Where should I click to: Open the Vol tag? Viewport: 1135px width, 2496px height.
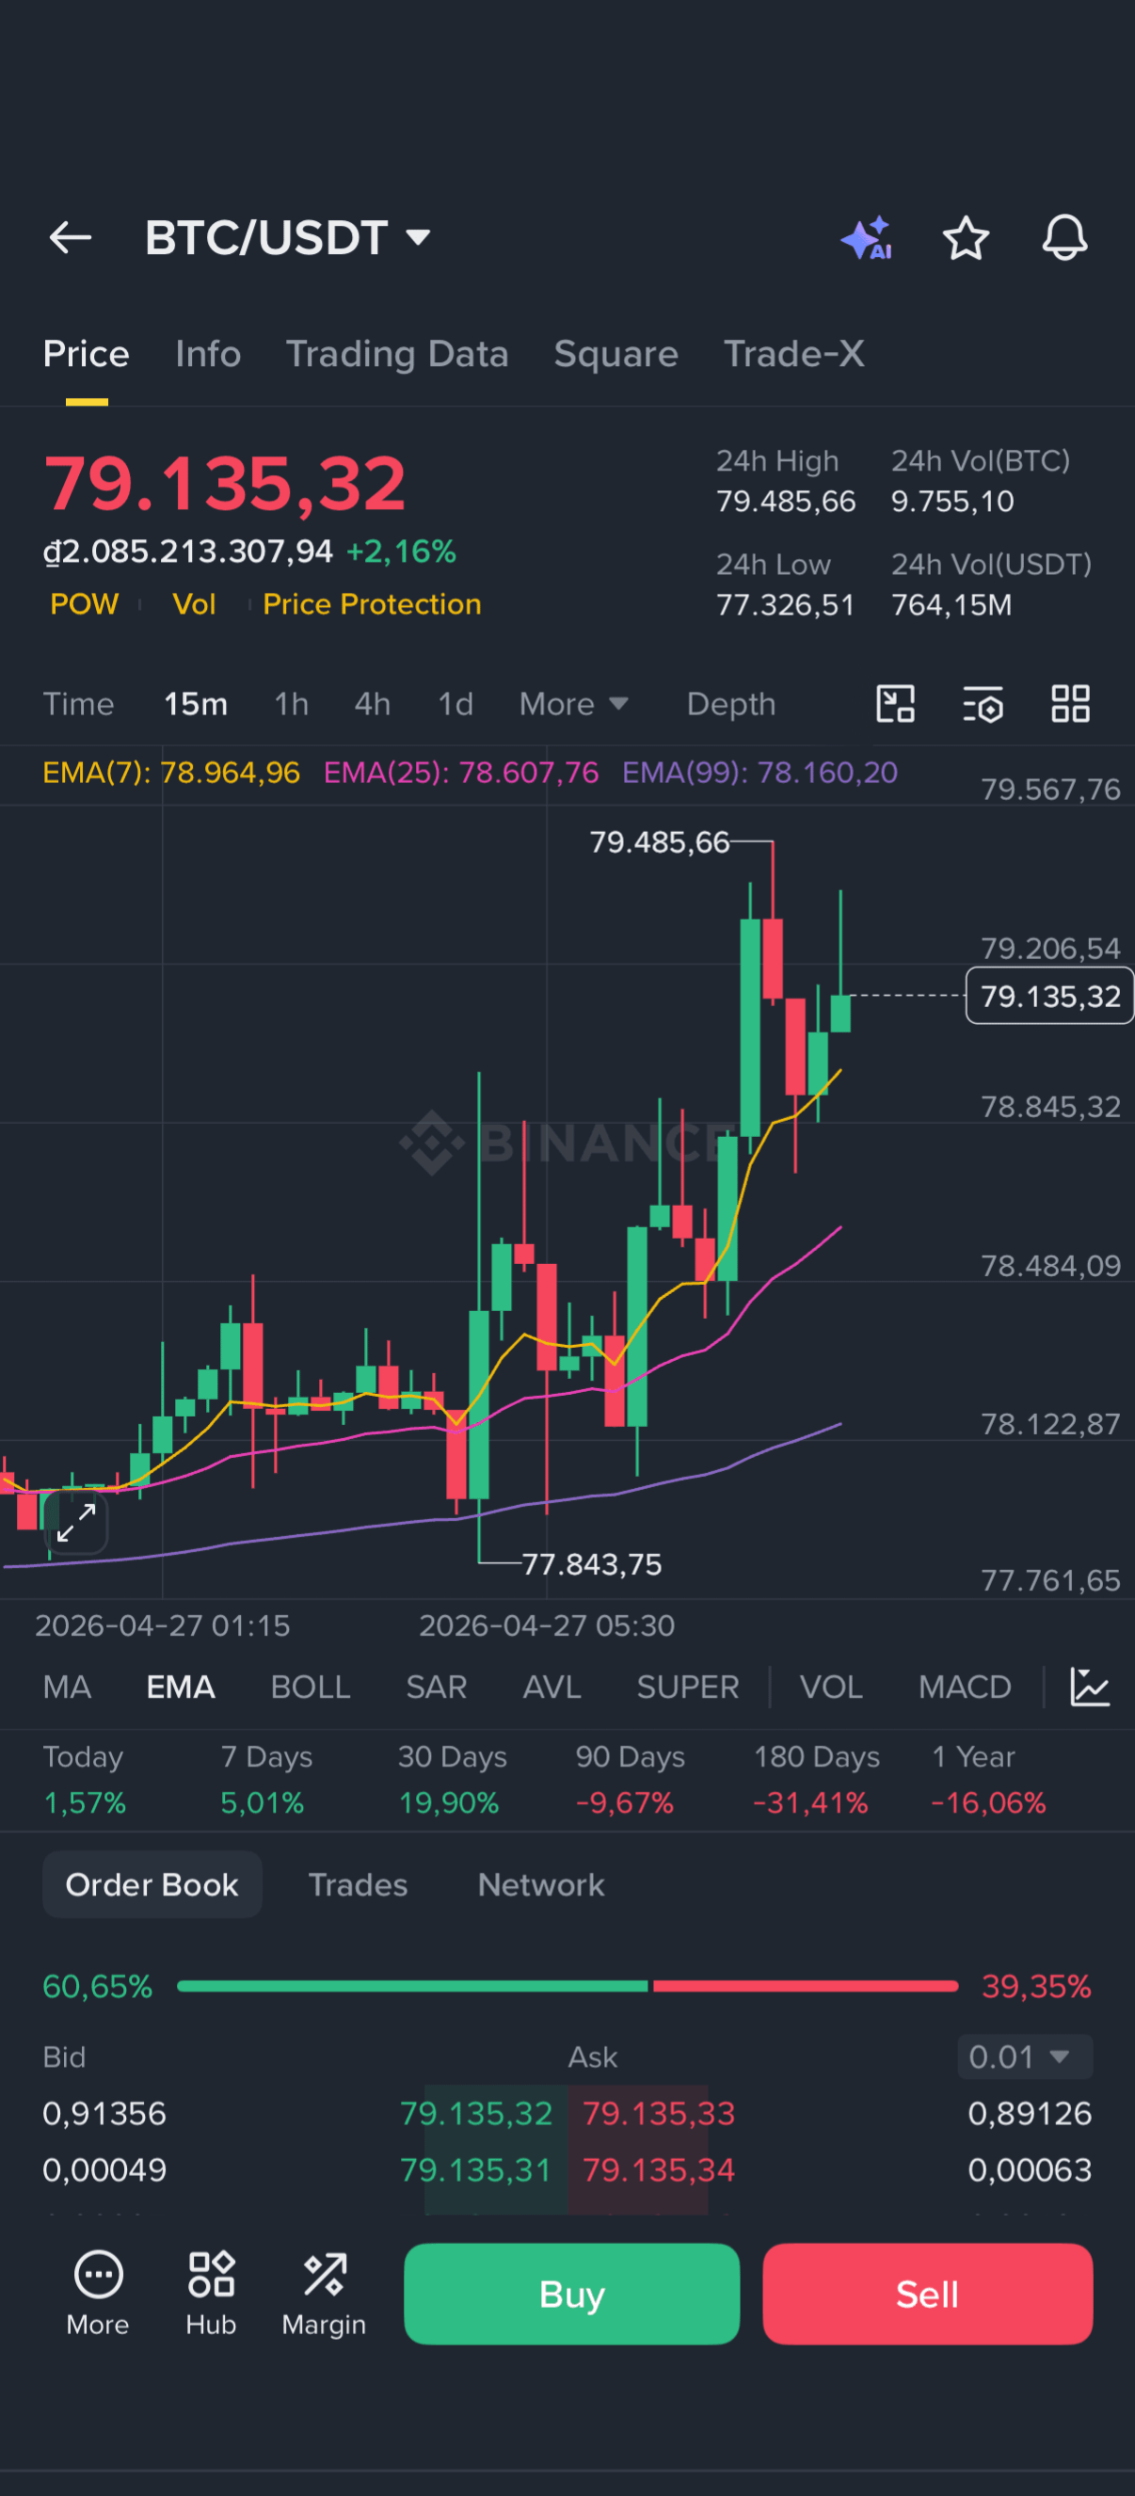194,603
